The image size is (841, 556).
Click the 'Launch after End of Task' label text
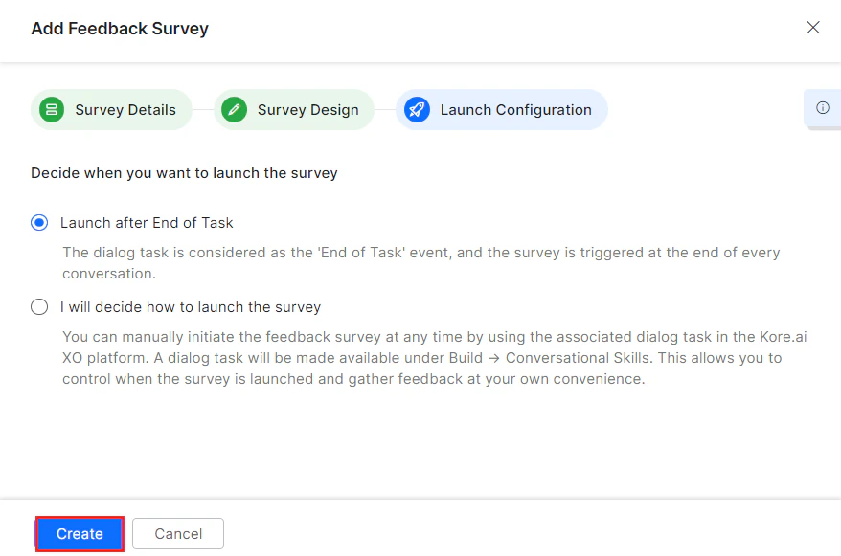tap(147, 223)
